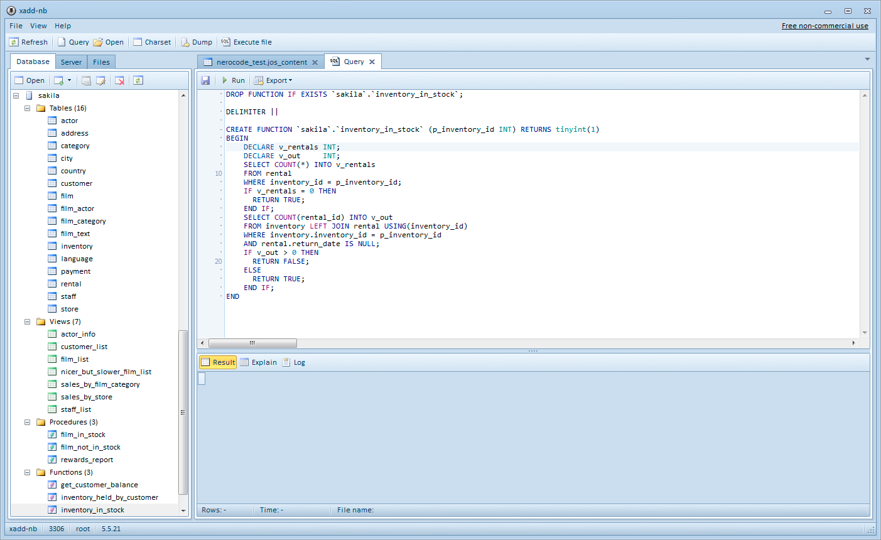The height and width of the screenshot is (540, 881).
Task: Run the query
Action: coord(233,80)
